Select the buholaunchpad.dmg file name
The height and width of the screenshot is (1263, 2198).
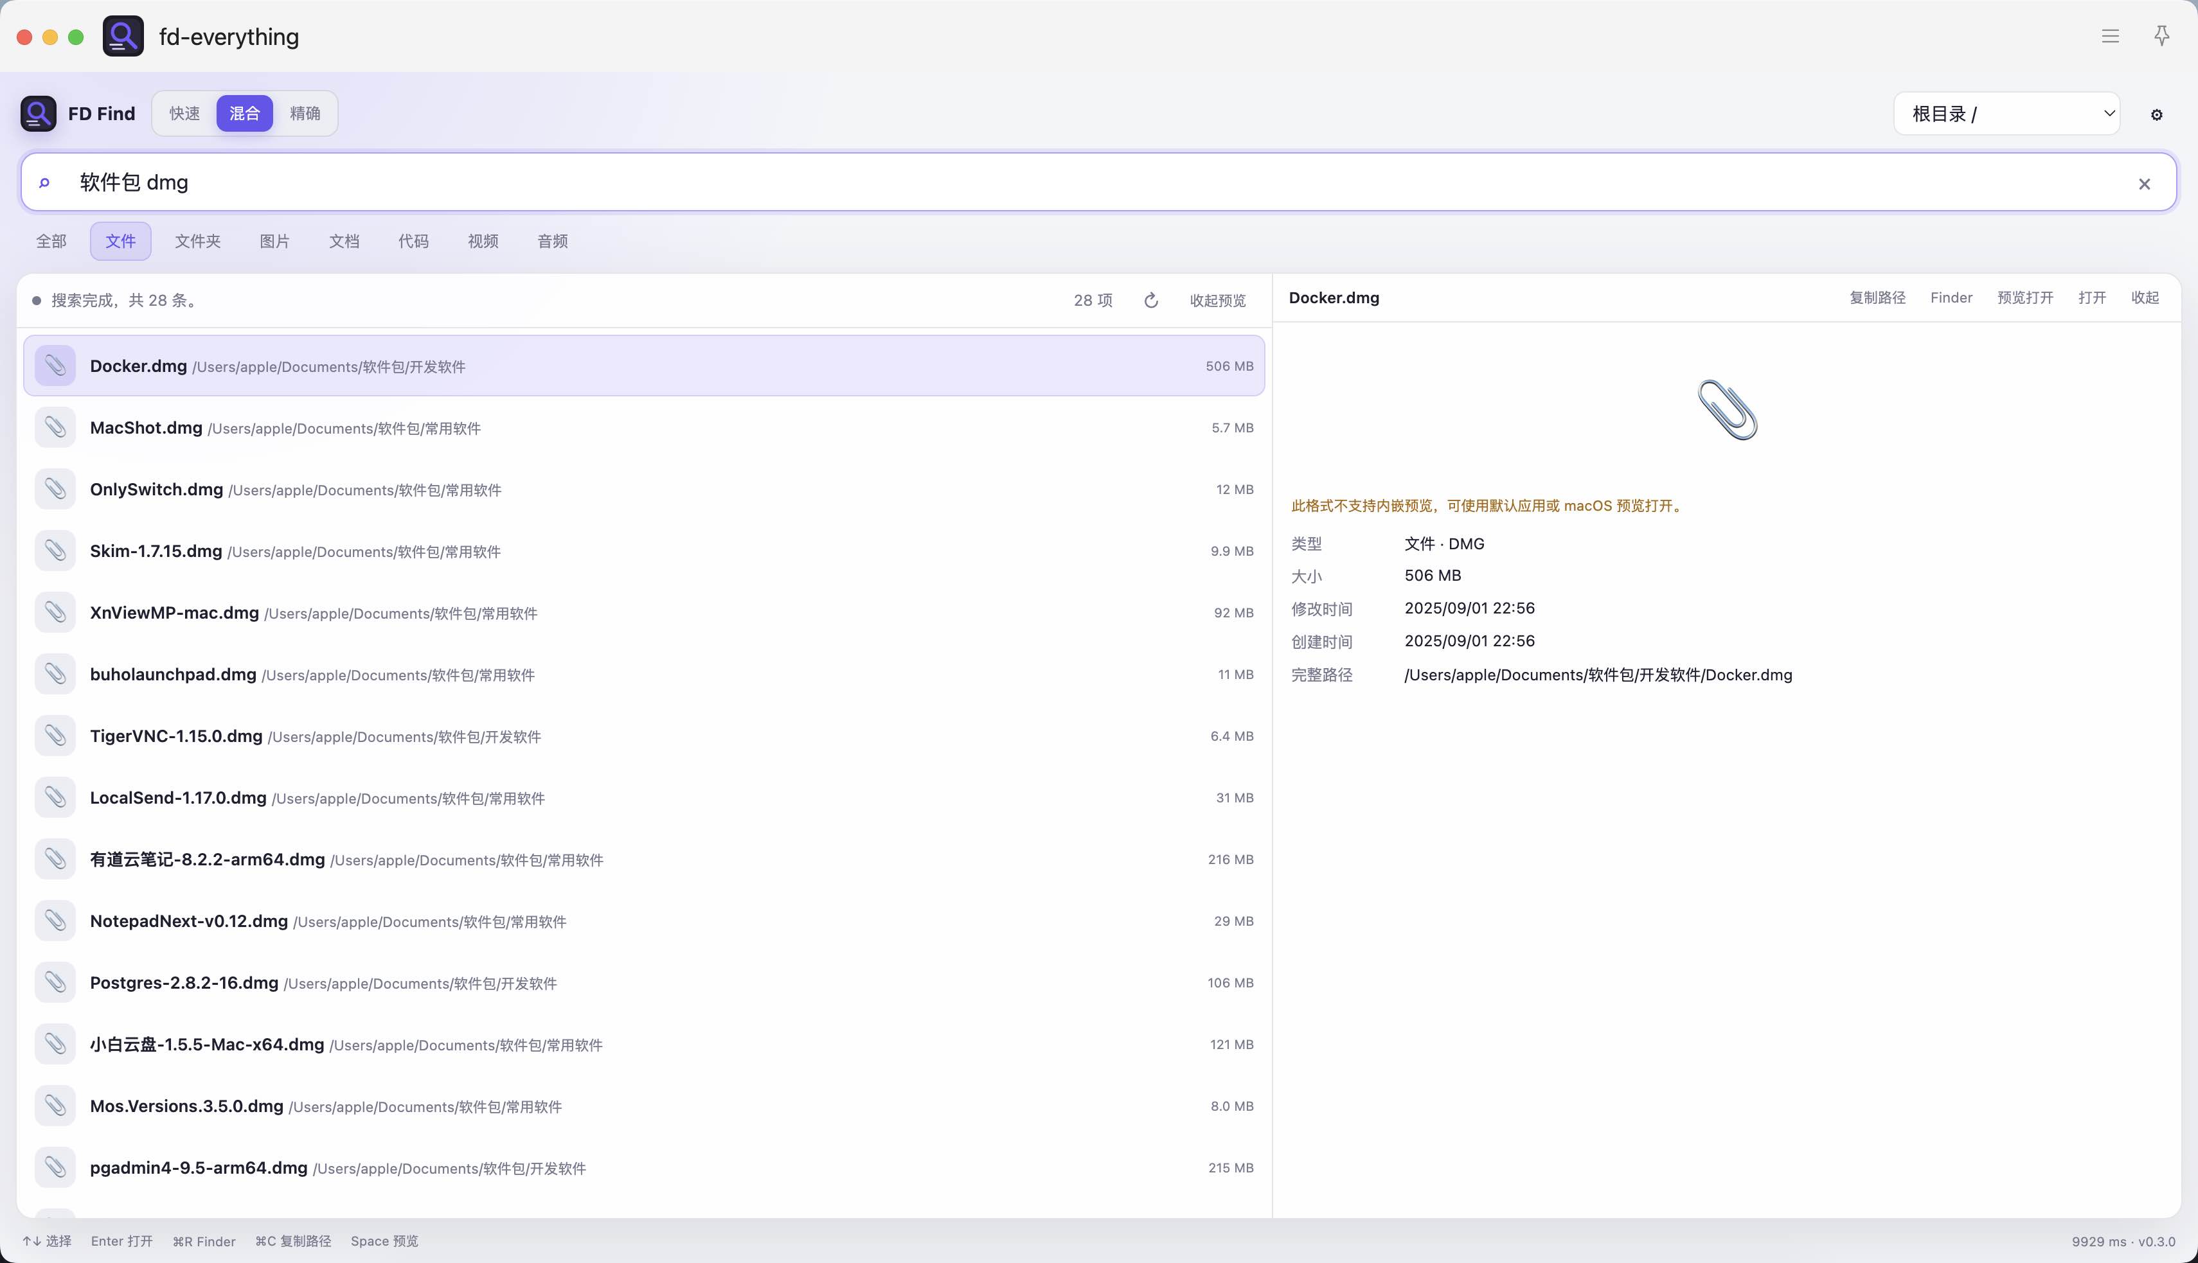pos(174,674)
